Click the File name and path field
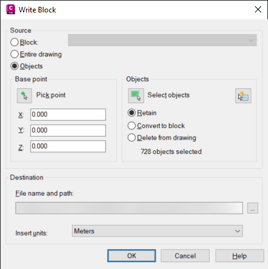 pyautogui.click(x=129, y=208)
